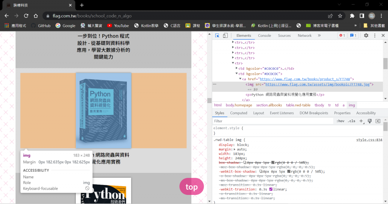Toggle the computed styles sidebar pane icon
The image size is (388, 204).
[x=378, y=121]
